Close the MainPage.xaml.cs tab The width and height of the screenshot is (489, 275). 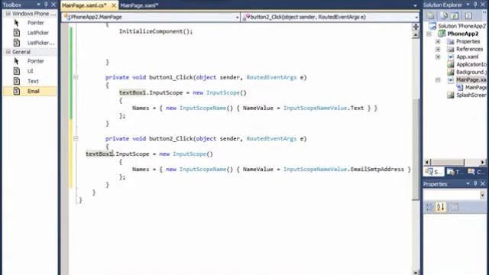pyautogui.click(x=114, y=5)
